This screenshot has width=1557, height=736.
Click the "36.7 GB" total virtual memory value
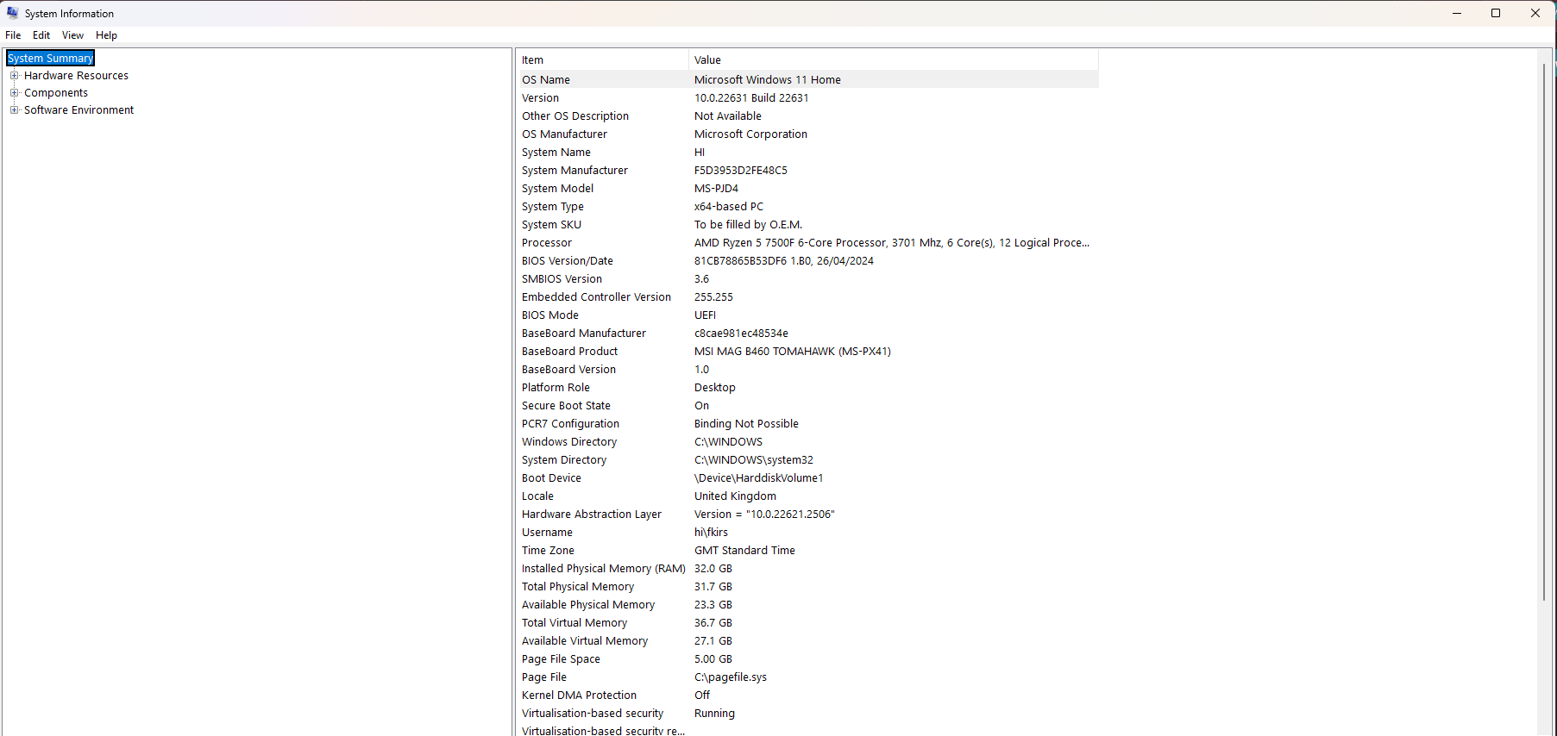click(713, 622)
